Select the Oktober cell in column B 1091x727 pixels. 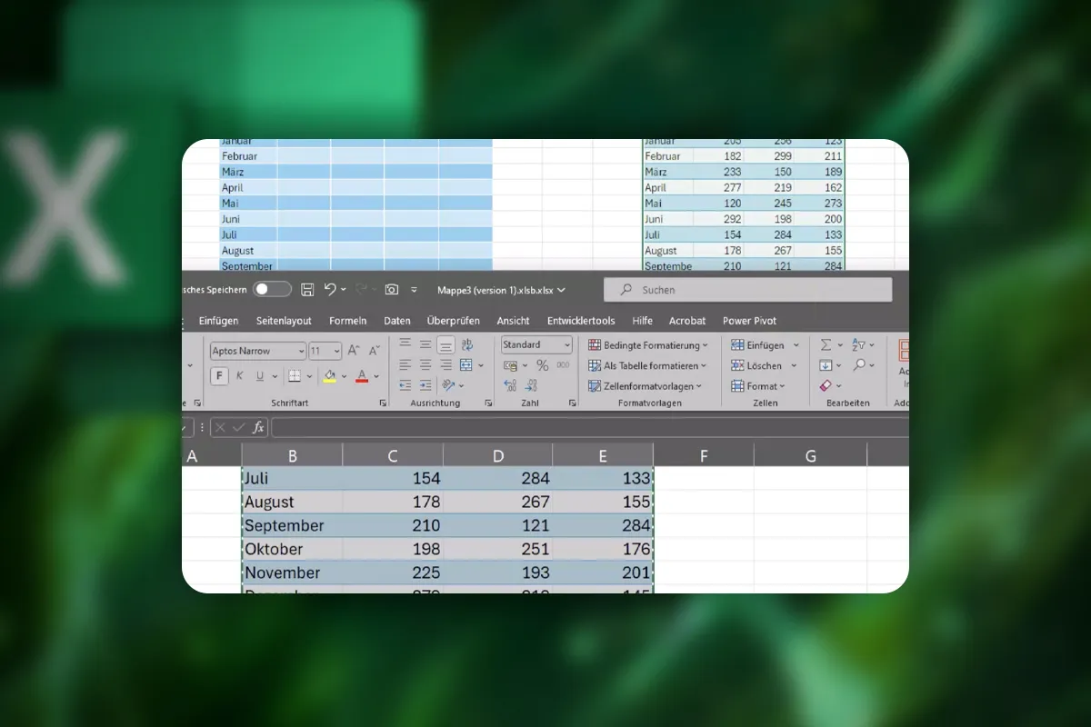[x=293, y=549]
